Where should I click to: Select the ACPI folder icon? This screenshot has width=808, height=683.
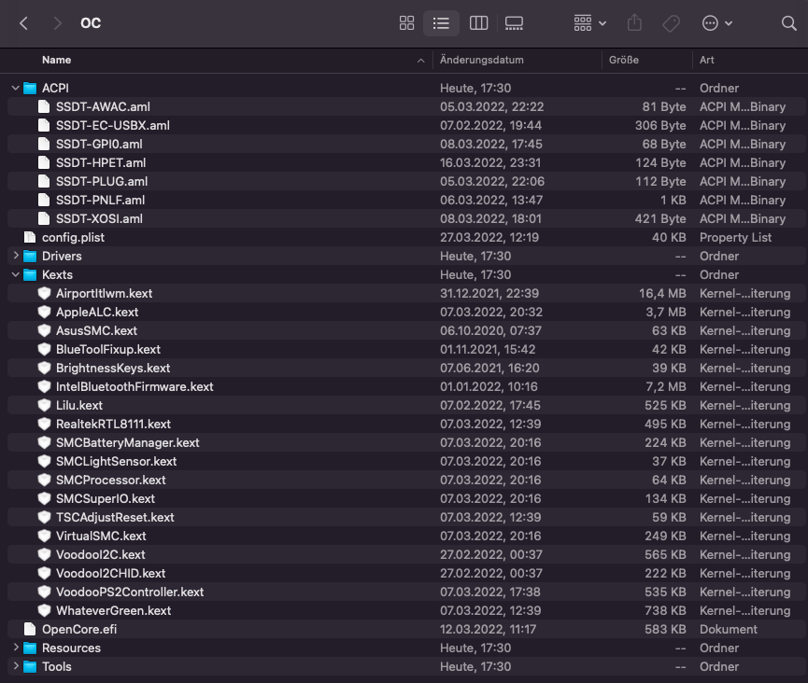(x=30, y=89)
